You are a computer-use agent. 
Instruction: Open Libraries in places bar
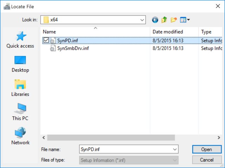pos(20,88)
